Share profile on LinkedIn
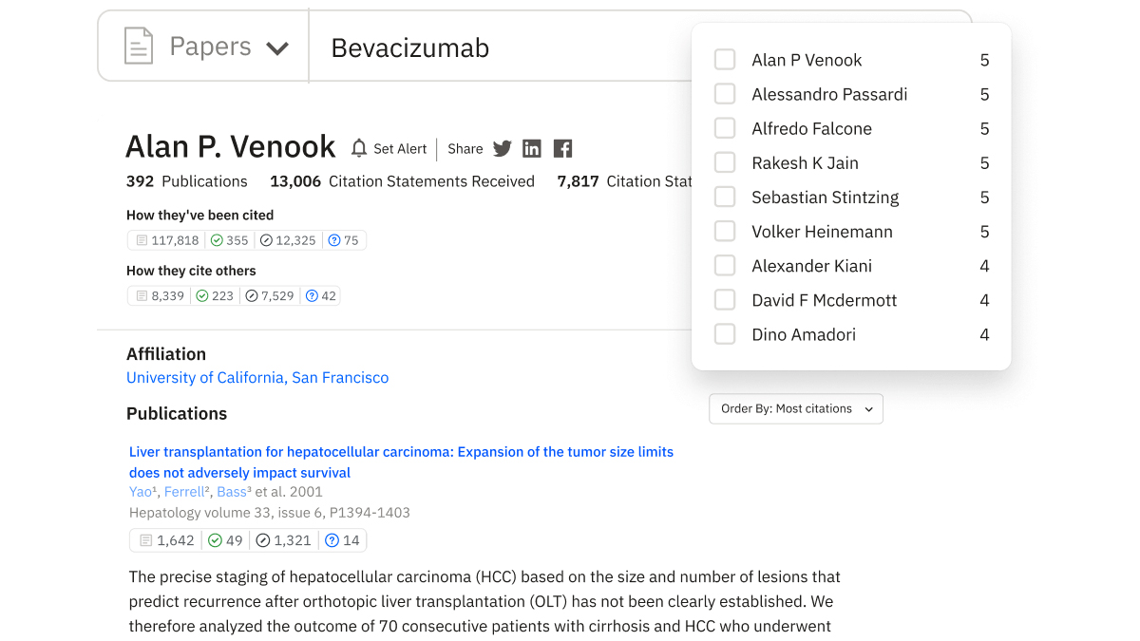Image resolution: width=1140 pixels, height=641 pixels. click(x=532, y=148)
